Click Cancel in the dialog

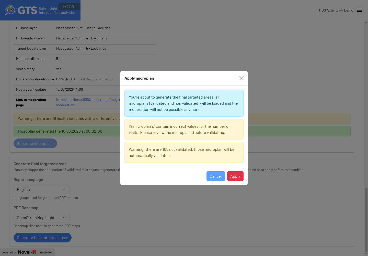click(216, 176)
